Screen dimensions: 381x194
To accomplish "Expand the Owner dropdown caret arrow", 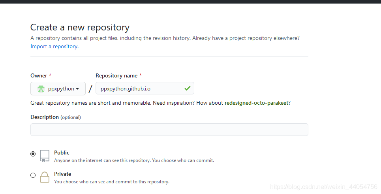I will tap(77, 89).
